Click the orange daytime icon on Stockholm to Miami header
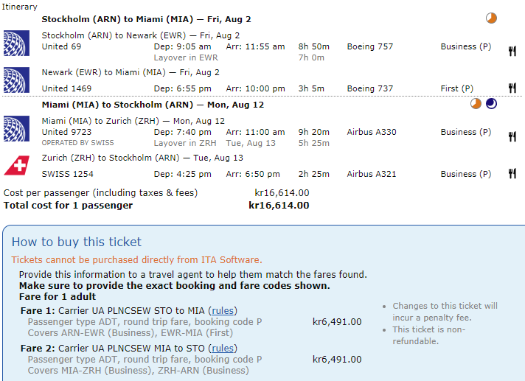525x381 pixels. (491, 18)
